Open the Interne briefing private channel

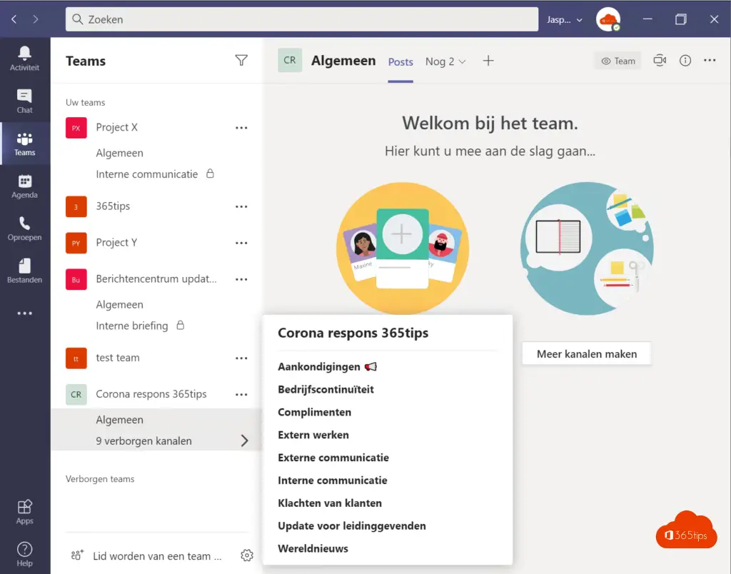click(132, 326)
